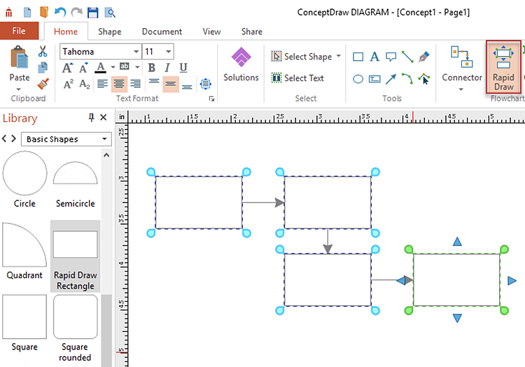Click the Paste clipboard icon
Viewport: 525px width, 367px height.
(x=20, y=58)
